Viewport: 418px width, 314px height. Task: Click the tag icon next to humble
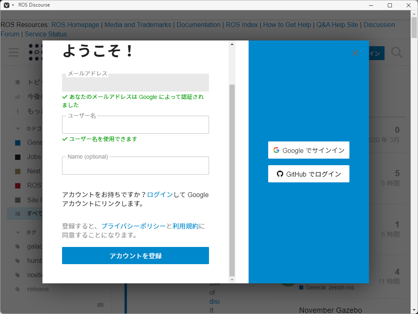[x=18, y=261]
